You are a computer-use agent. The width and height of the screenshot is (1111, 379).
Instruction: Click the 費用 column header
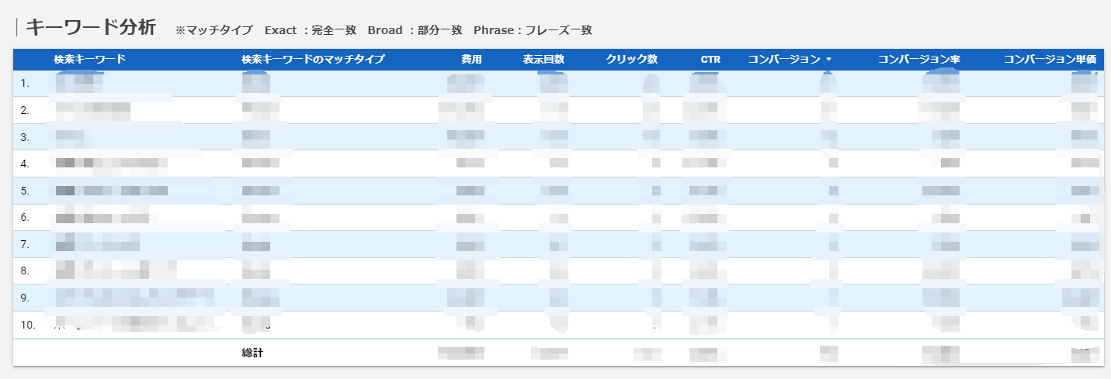[x=471, y=59]
